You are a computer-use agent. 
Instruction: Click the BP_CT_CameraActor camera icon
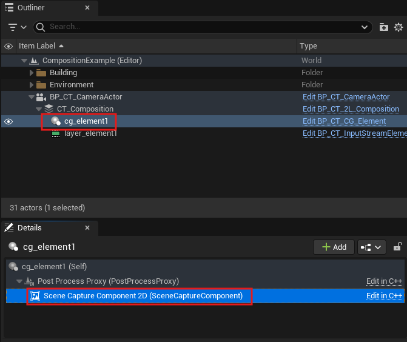coord(42,97)
